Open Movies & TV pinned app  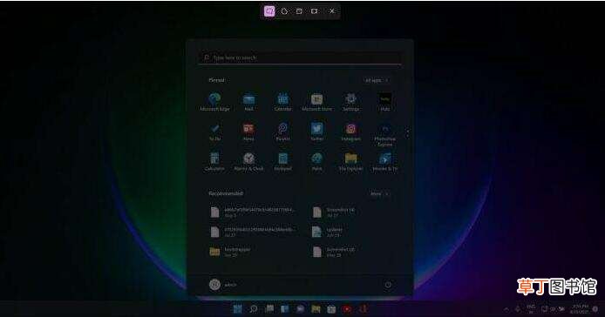pos(384,162)
